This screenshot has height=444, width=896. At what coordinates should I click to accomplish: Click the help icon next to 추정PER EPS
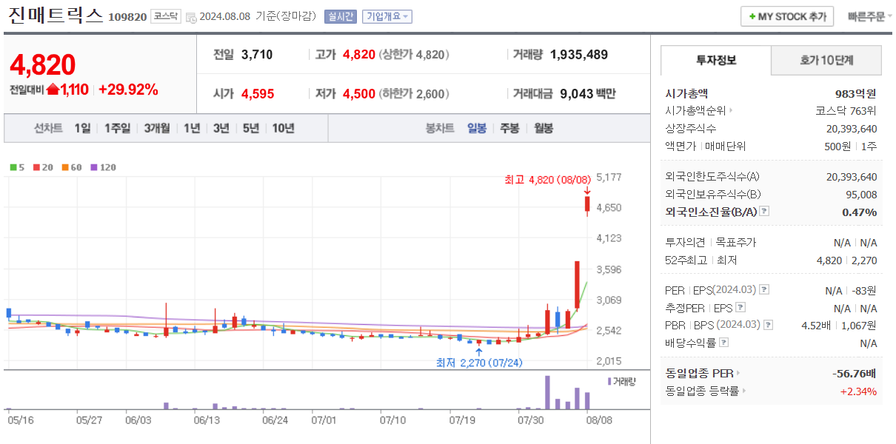point(740,308)
